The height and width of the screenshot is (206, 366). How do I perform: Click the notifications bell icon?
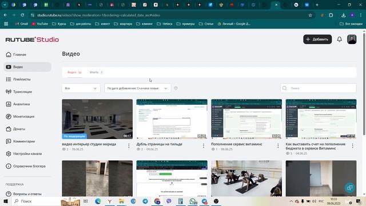tap(339, 39)
